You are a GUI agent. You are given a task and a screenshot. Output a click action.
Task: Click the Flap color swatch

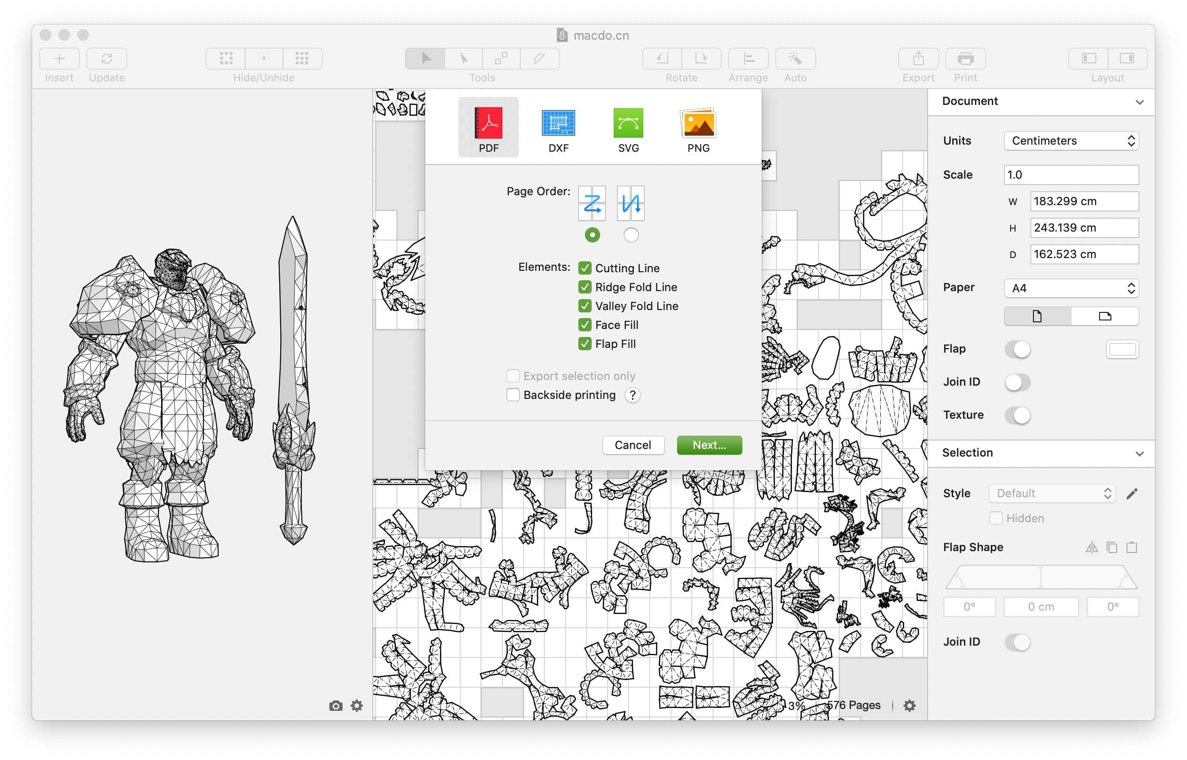tap(1122, 349)
